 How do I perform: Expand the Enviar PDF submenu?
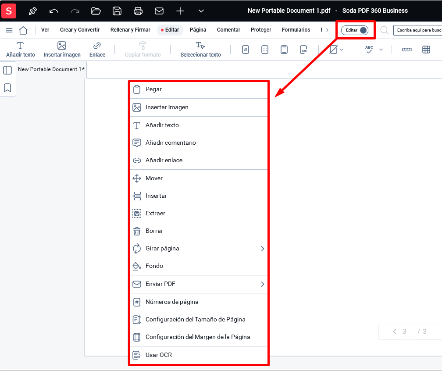tap(199, 284)
